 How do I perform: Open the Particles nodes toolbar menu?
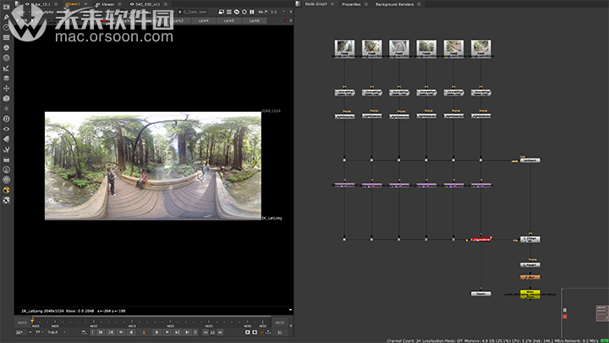(x=6, y=108)
